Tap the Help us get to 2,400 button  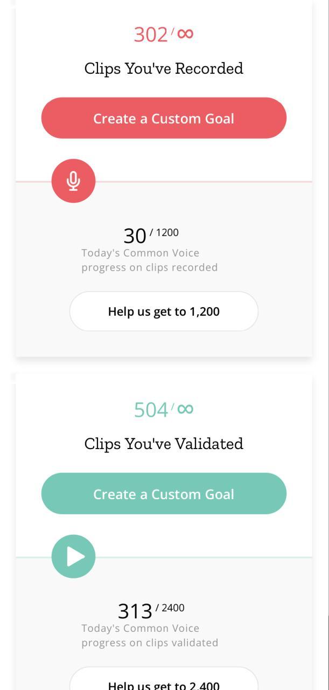164,682
